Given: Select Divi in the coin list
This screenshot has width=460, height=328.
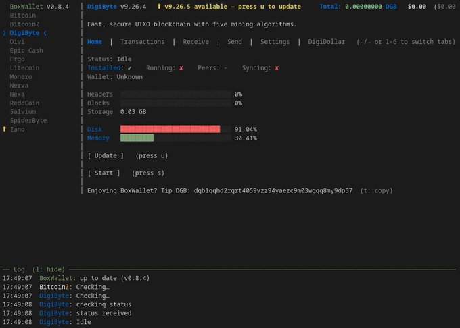Looking at the screenshot, I should coord(17,42).
